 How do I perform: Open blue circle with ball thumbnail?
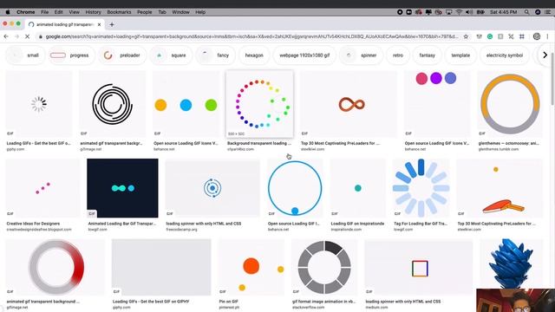coord(295,188)
